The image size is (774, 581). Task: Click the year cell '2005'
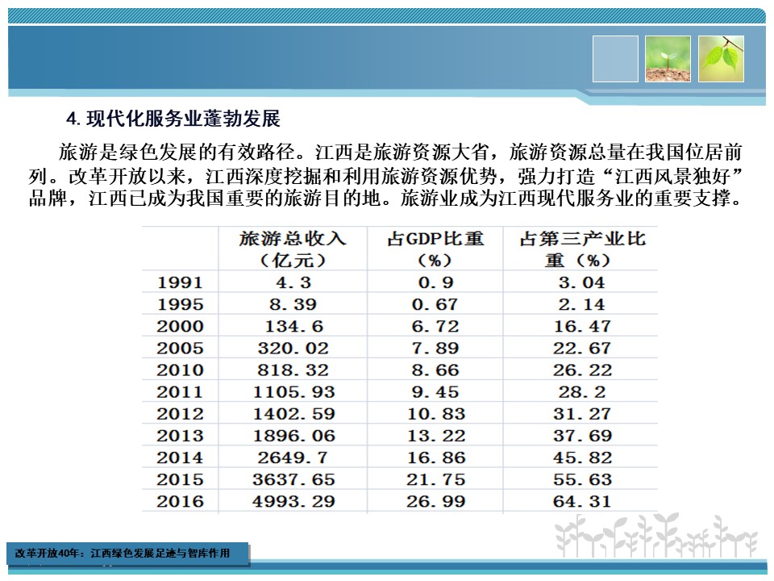click(180, 348)
